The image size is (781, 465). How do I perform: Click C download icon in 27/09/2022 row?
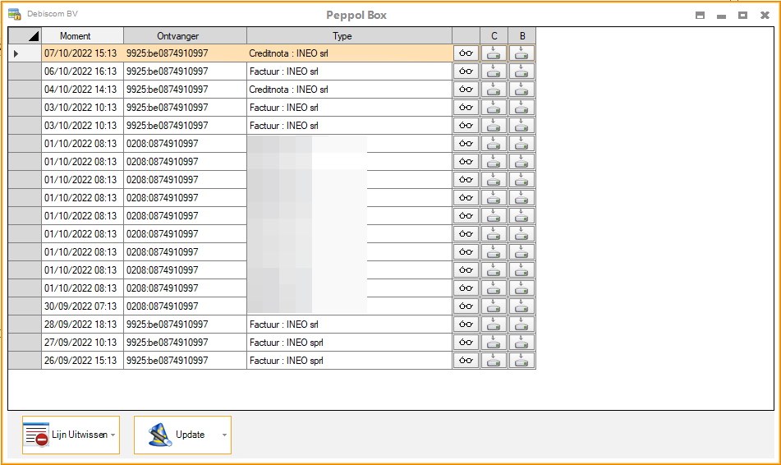pyautogui.click(x=494, y=343)
